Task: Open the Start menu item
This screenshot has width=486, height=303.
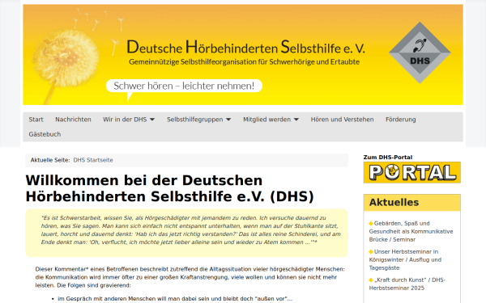Action: (36, 120)
